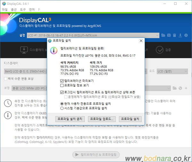This screenshot has height=162, width=192.
Task: Click the download install profile icon
Action: (x=180, y=35)
